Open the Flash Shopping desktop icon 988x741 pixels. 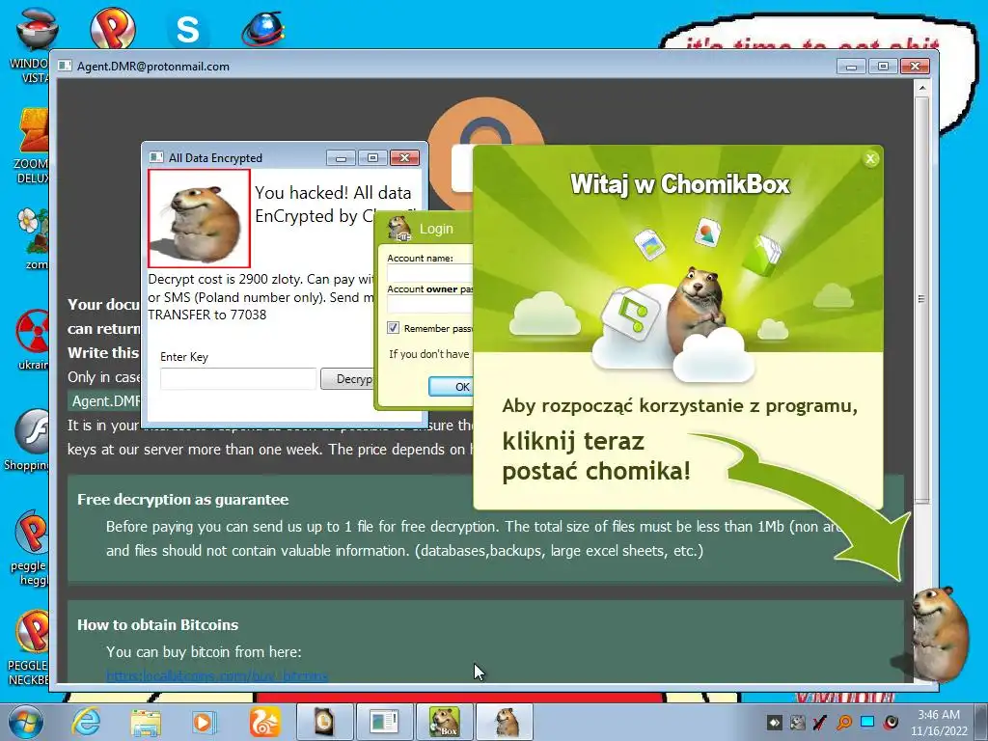(x=30, y=440)
